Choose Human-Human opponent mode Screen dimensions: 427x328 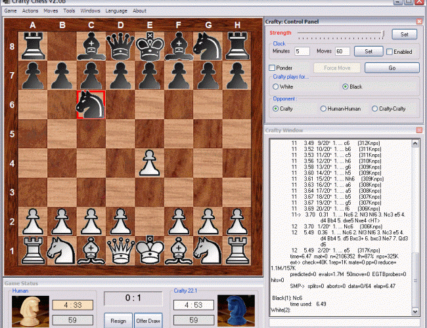tap(323, 109)
